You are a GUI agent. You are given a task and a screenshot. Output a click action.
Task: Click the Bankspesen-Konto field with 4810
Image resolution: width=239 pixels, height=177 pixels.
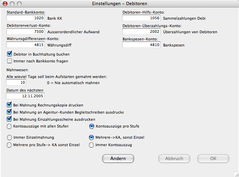pos(142,45)
